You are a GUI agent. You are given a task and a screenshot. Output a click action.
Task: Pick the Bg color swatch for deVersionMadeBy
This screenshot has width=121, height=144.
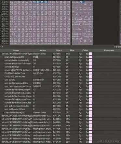90,60
